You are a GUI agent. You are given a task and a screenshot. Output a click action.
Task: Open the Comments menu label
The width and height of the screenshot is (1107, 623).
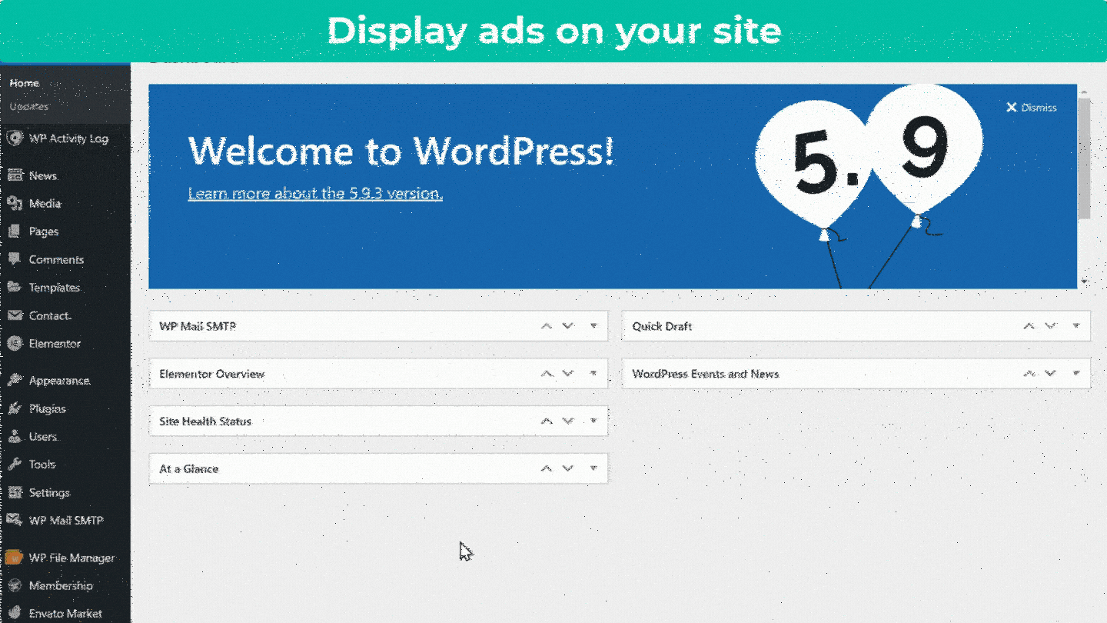point(56,259)
